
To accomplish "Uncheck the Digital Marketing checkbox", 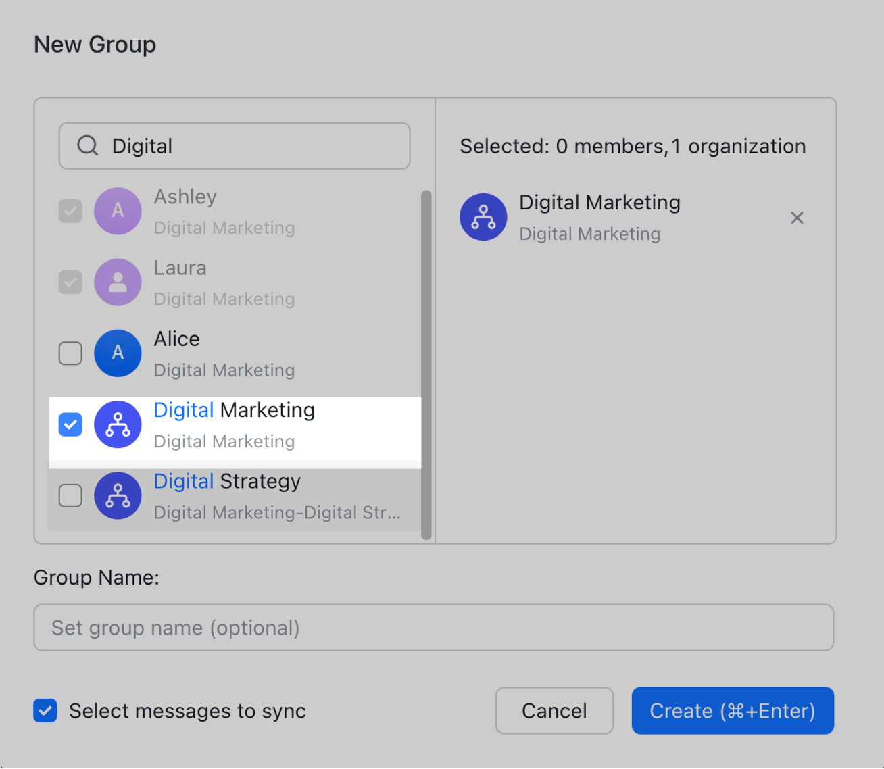I will 70,424.
